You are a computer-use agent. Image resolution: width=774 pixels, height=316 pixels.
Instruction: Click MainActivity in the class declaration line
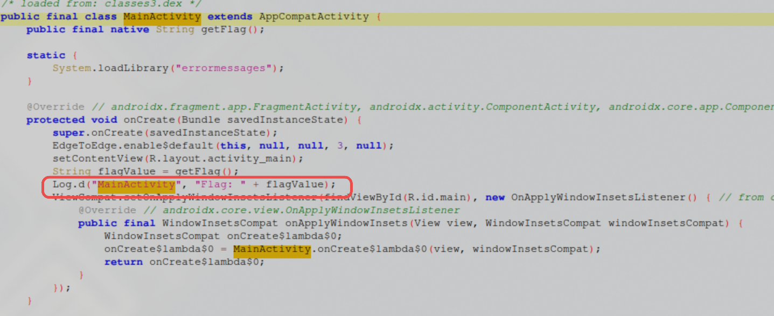(162, 17)
